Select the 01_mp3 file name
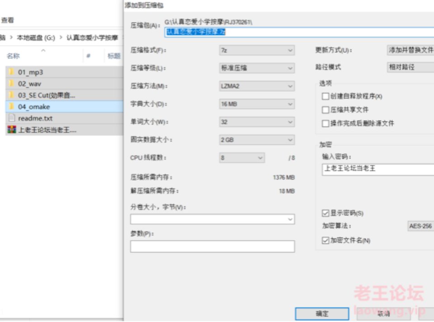 click(x=30, y=72)
